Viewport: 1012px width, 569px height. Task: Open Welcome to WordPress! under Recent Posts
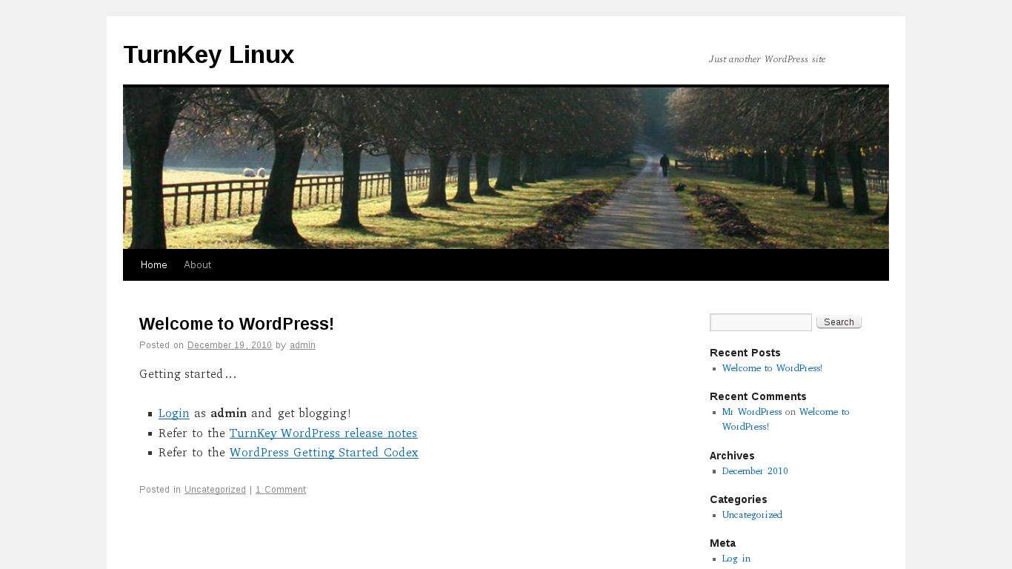click(772, 368)
